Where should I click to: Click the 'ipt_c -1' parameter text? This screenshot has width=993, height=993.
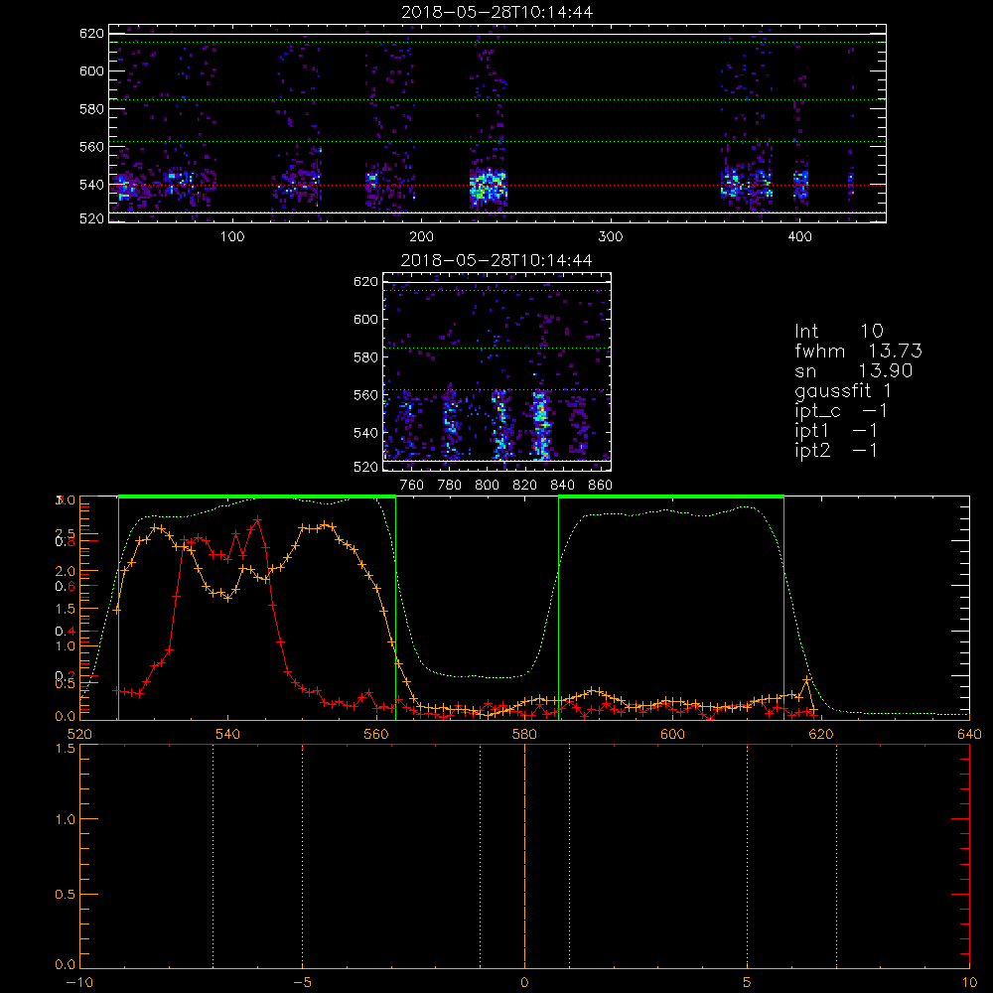pyautogui.click(x=841, y=411)
